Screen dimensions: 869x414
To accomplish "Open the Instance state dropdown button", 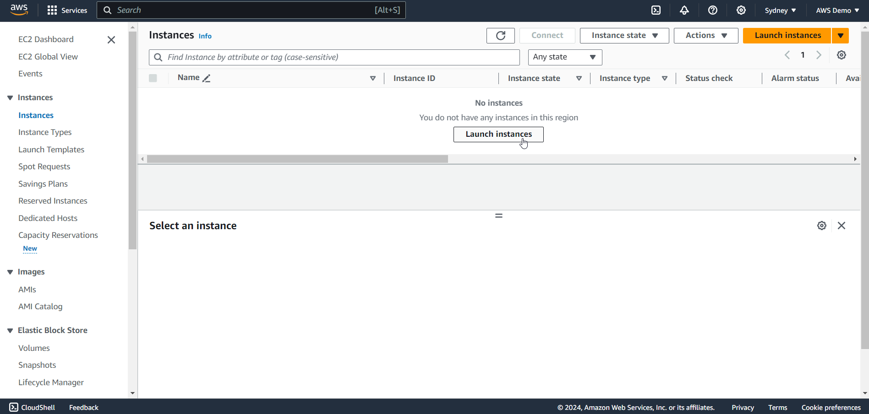I will pos(624,36).
